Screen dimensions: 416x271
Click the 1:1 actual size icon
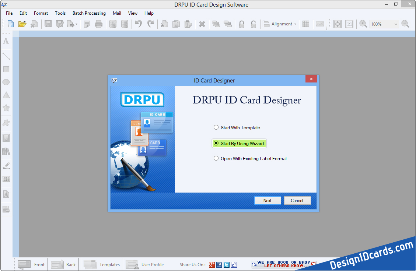[349, 24]
